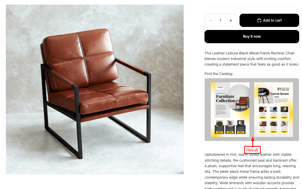Click the quantity value field showing 1
Viewport: 302px width, 189px height.
pyautogui.click(x=220, y=20)
